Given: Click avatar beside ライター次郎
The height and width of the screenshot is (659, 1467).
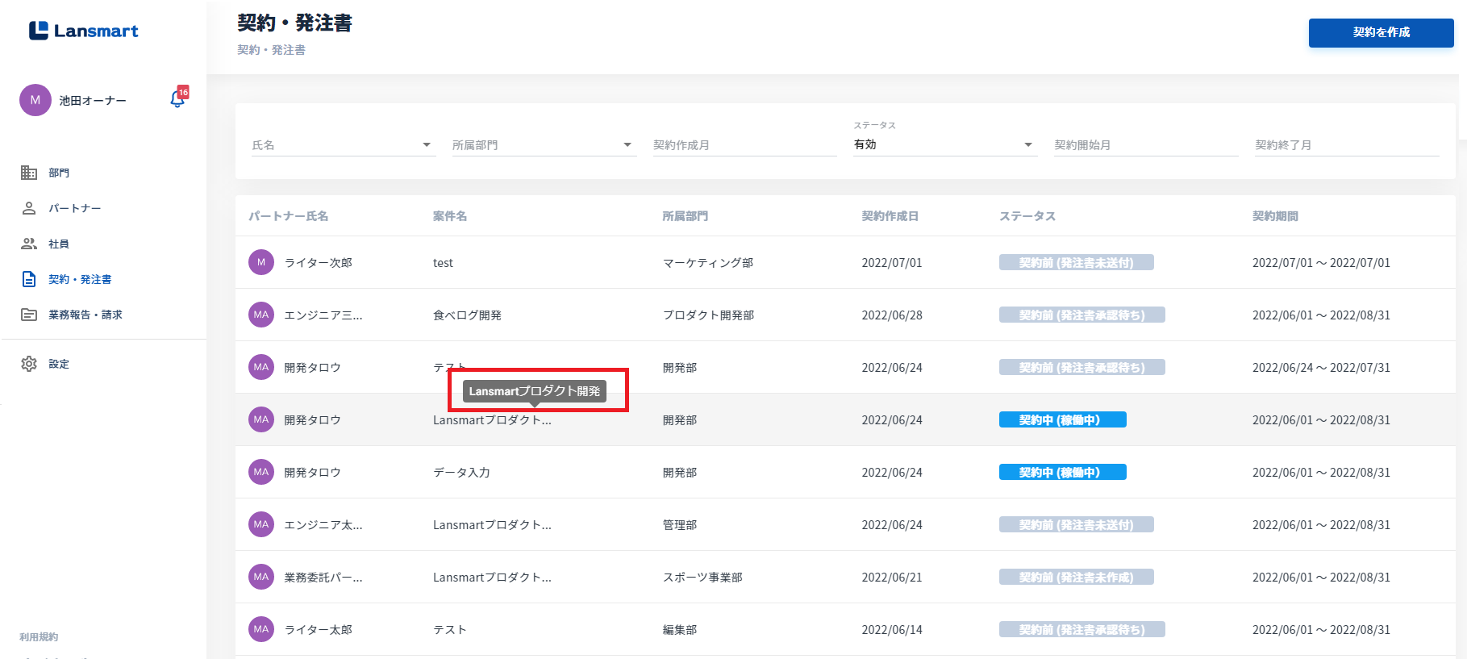Looking at the screenshot, I should pos(261,262).
